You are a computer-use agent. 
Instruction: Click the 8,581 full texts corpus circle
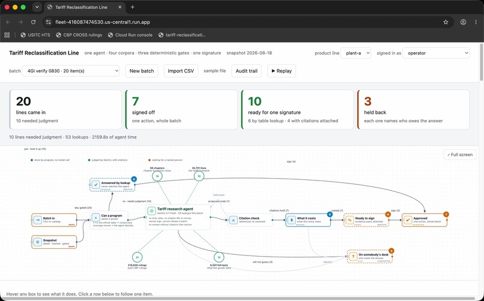coord(219,257)
